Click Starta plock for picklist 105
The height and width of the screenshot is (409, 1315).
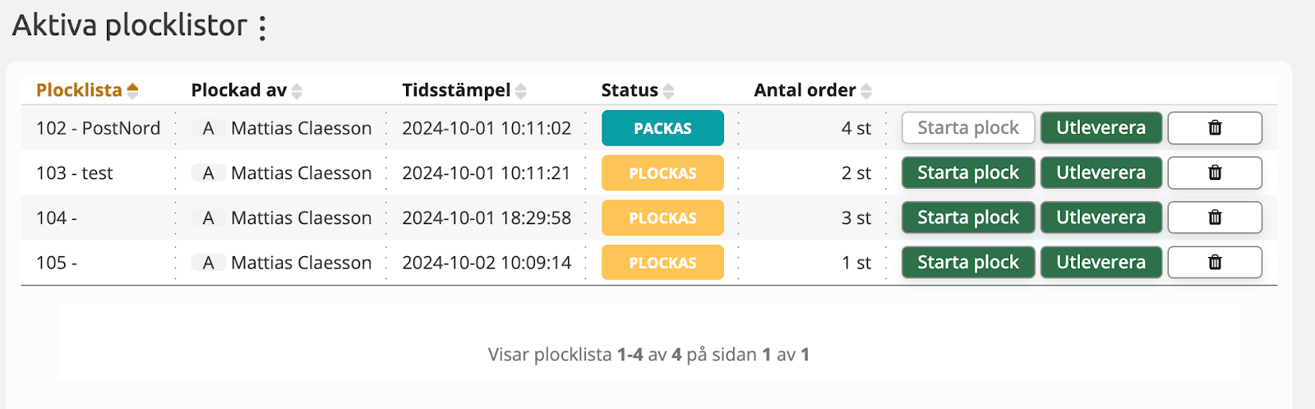(967, 263)
